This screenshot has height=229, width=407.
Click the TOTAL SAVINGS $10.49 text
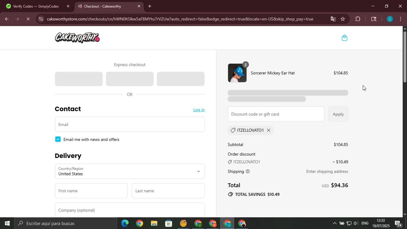click(257, 195)
